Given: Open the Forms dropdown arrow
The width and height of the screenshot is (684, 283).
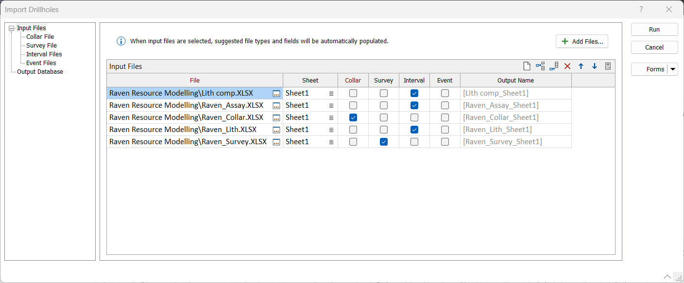Looking at the screenshot, I should coord(673,69).
